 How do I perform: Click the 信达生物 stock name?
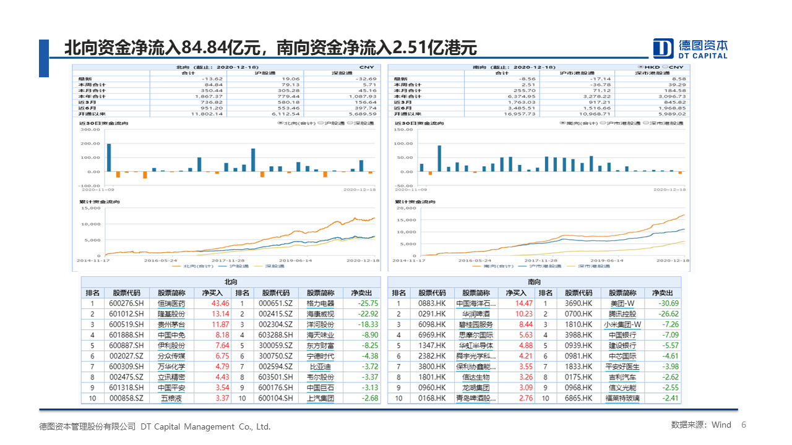pos(476,377)
